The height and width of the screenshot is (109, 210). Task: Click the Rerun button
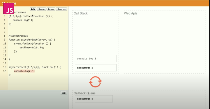click(41, 9)
